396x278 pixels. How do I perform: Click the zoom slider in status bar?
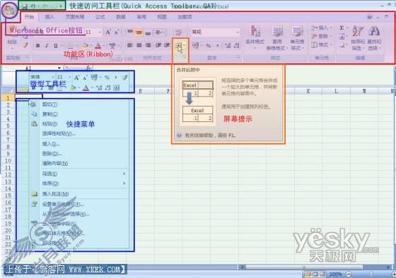pos(371,274)
